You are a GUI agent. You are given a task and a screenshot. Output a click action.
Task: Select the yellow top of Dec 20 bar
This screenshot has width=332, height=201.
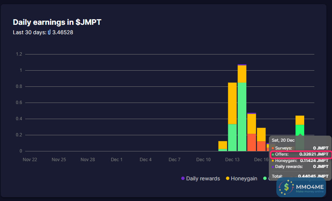click(x=300, y=120)
